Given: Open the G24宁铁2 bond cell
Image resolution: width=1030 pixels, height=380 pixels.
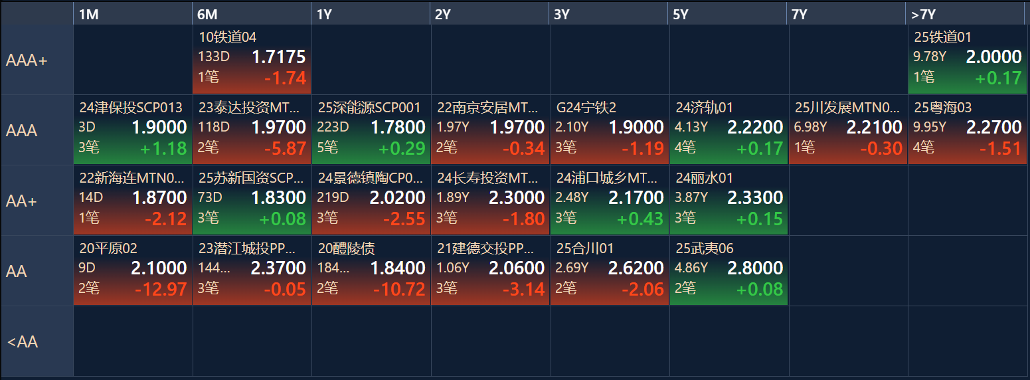Looking at the screenshot, I should click(x=609, y=130).
